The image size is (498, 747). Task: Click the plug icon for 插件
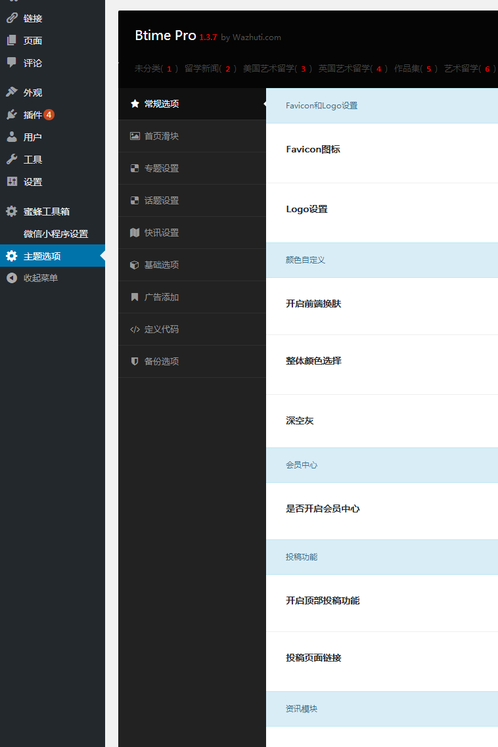[12, 115]
